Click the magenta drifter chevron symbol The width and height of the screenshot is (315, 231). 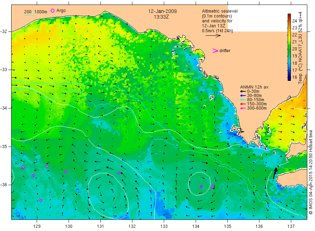(215, 51)
